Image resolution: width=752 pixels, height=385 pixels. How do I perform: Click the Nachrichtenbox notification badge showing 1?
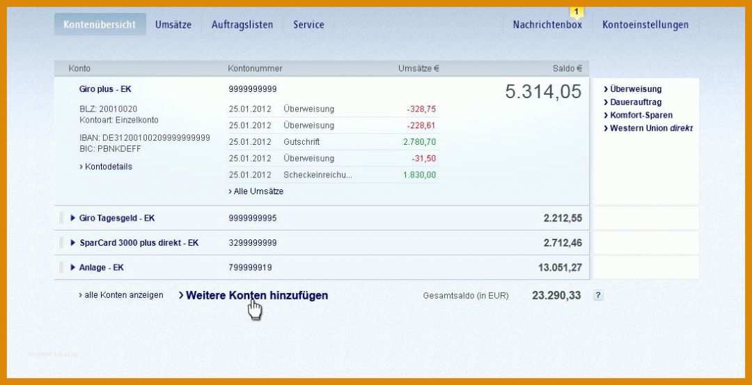pos(576,12)
